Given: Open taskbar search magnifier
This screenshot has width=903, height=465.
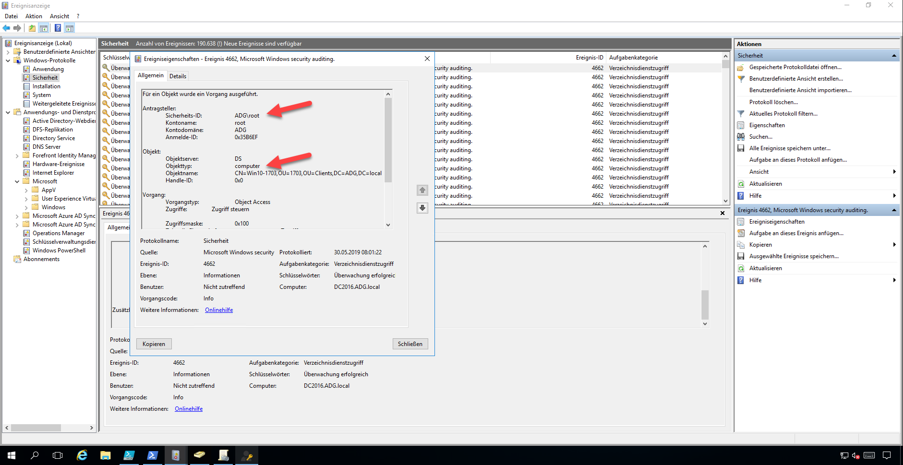Looking at the screenshot, I should click(35, 455).
